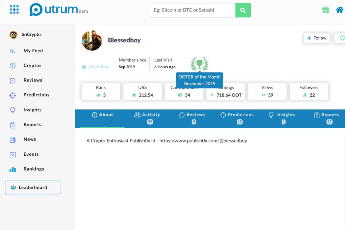Click the Predictions crosshair sidebar icon

pyautogui.click(x=13, y=95)
